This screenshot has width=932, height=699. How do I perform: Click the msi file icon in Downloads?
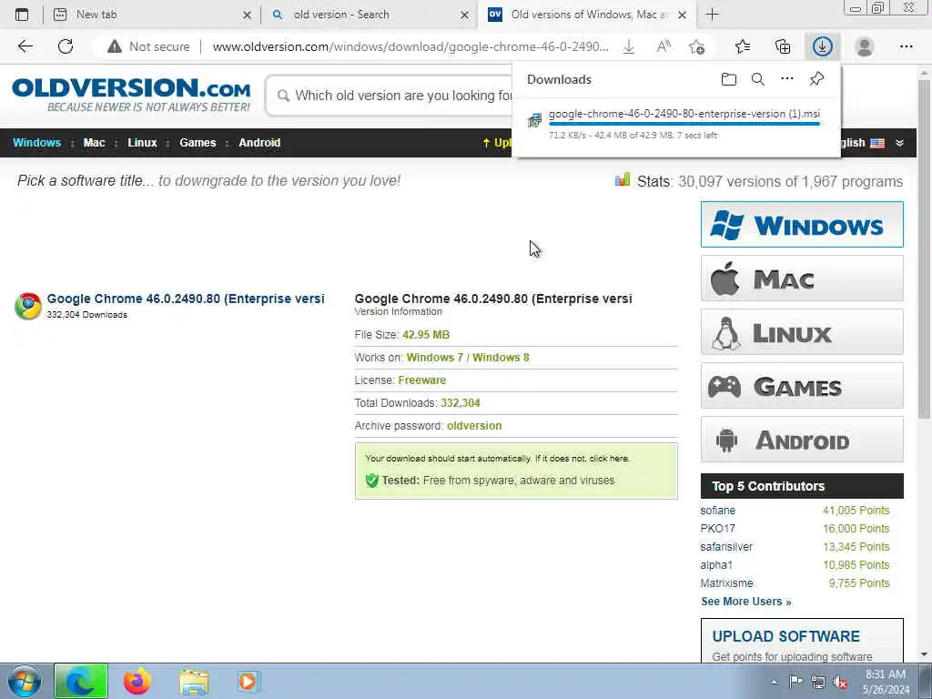[534, 120]
